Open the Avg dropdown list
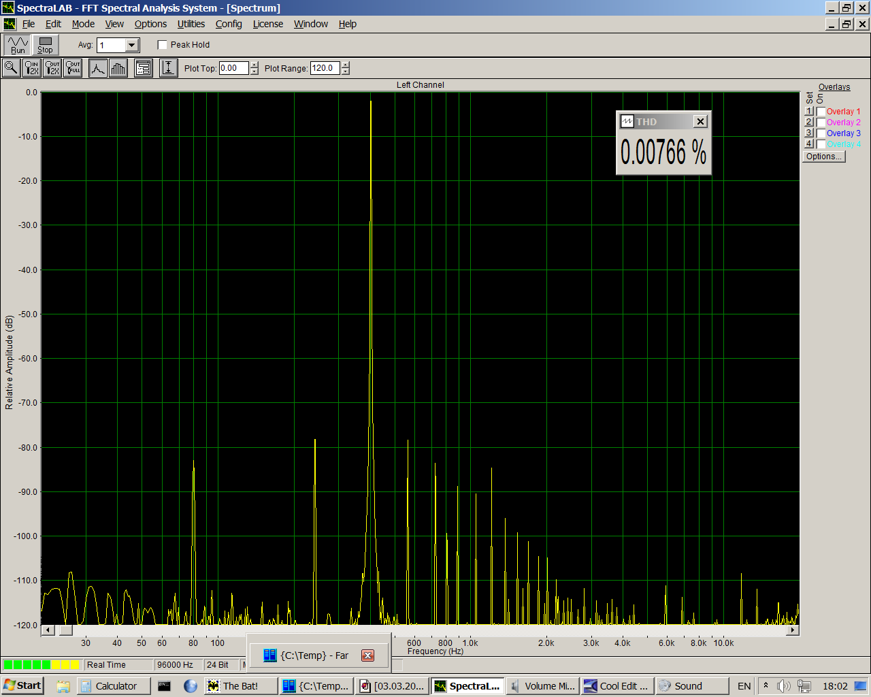 point(132,46)
